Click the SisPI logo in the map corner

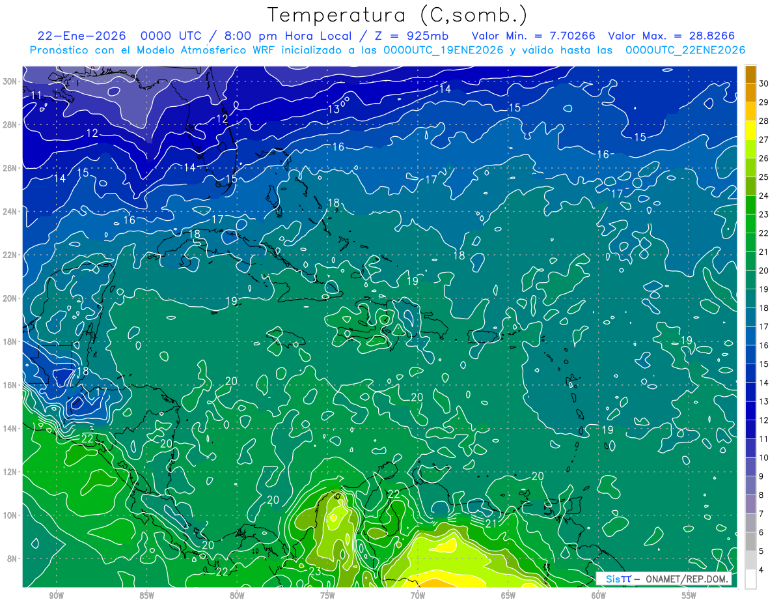[x=618, y=579]
